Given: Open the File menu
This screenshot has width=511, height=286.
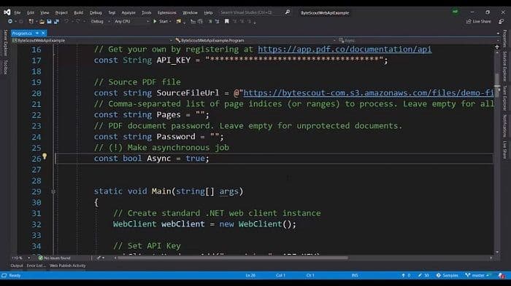Looking at the screenshot, I should [x=18, y=12].
